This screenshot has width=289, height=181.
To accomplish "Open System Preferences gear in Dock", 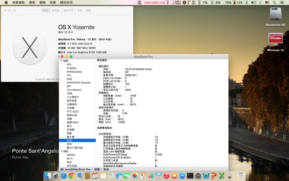I will (198, 175).
